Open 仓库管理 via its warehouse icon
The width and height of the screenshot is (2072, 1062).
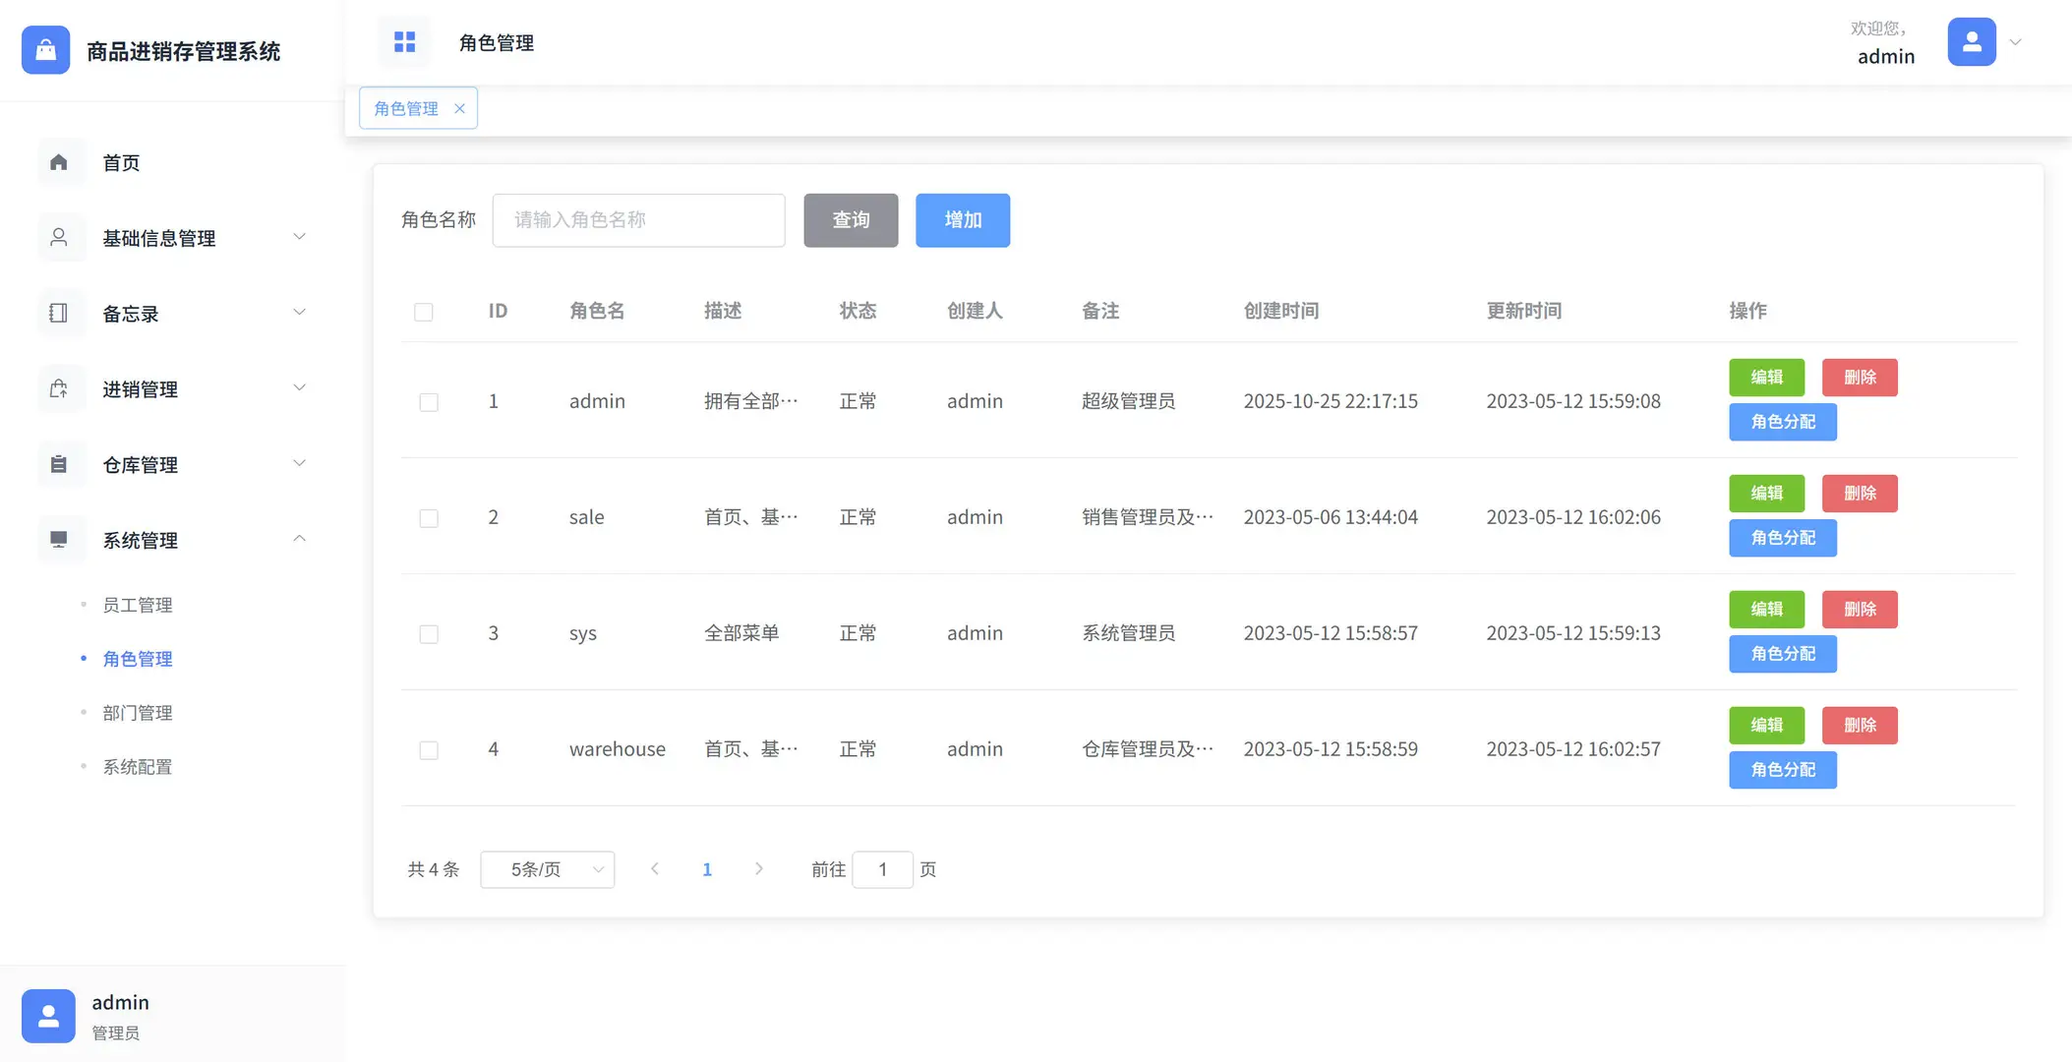click(59, 464)
